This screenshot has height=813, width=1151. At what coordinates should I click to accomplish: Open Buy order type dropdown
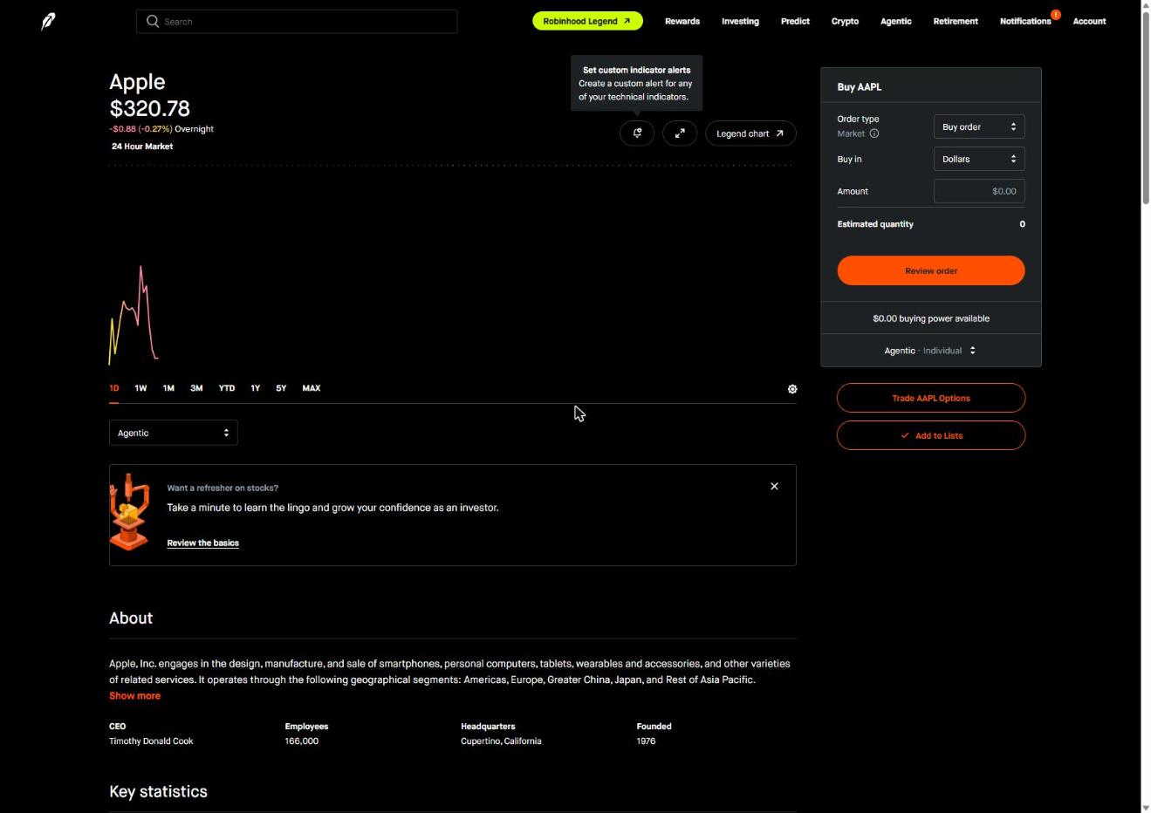click(x=979, y=126)
